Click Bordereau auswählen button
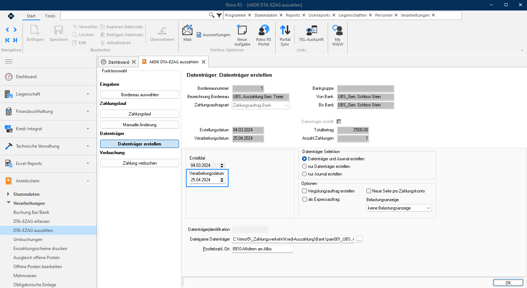This screenshot has height=288, width=527. [140, 94]
